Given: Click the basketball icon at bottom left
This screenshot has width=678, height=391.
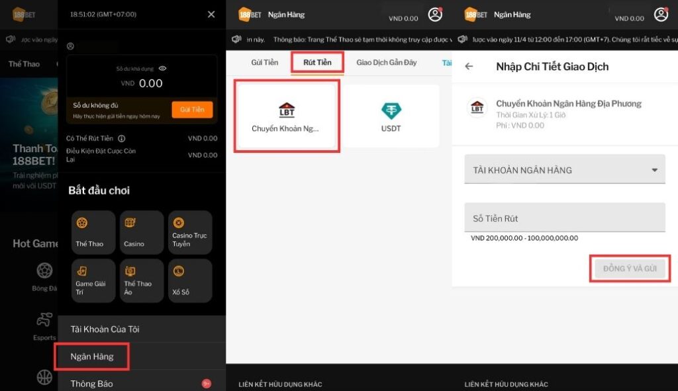Looking at the screenshot, I should pos(44,377).
